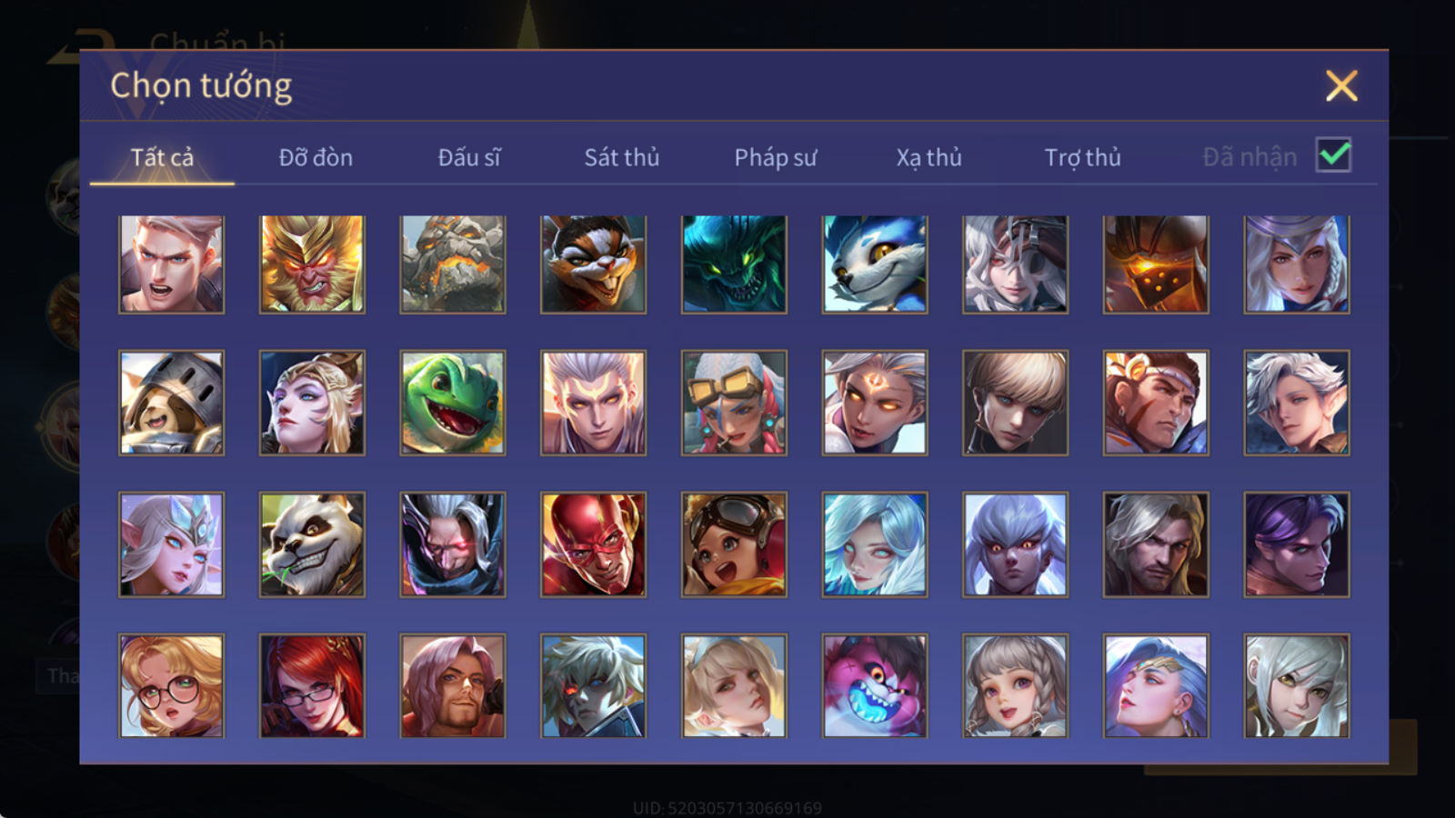Select the golden monkey king hero portrait

point(312,264)
